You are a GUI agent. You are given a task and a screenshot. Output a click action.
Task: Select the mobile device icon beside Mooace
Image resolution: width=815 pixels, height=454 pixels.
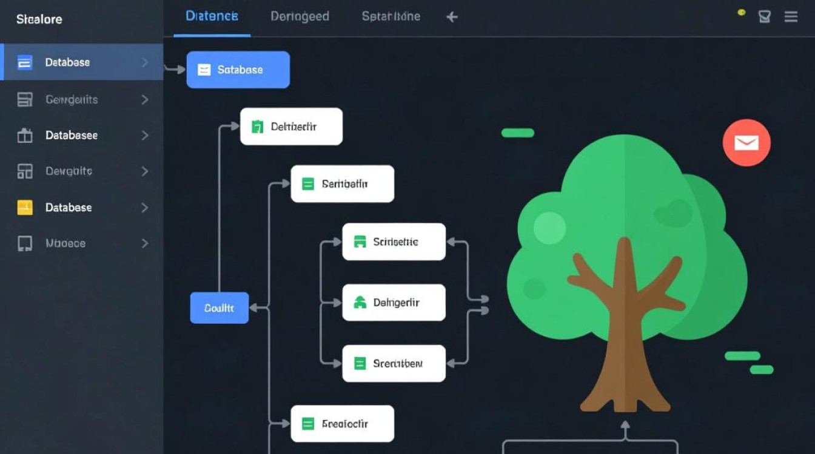[25, 243]
